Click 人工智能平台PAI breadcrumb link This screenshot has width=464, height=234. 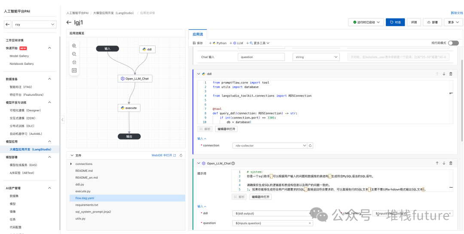point(77,13)
